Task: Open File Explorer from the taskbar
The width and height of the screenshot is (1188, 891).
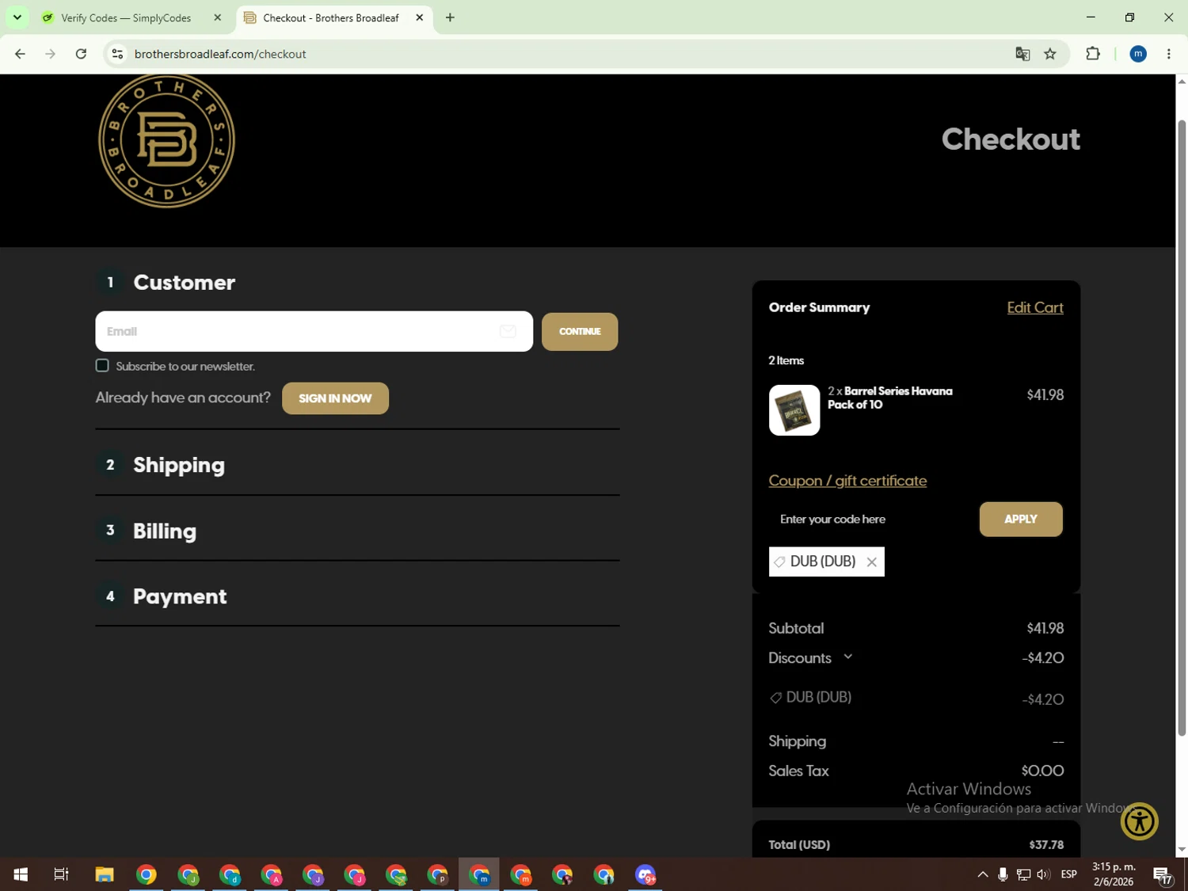Action: point(105,874)
